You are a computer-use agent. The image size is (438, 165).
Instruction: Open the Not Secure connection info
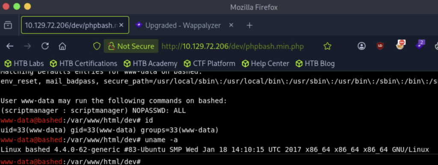click(131, 46)
